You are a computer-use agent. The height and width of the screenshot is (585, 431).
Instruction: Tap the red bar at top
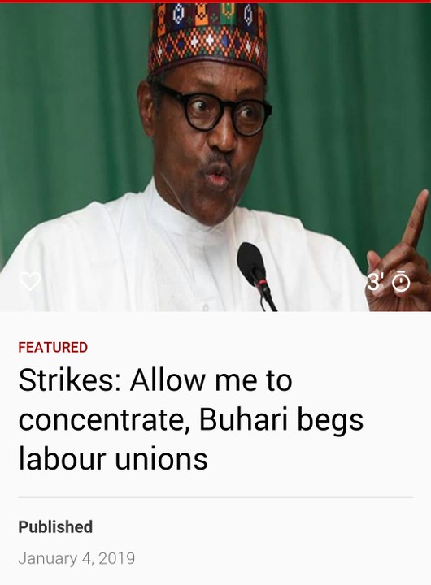click(215, 2)
